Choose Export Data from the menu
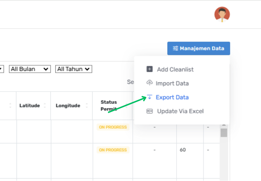The image size is (261, 181). 172,97
